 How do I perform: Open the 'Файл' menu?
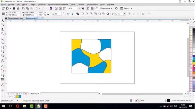[3, 5]
